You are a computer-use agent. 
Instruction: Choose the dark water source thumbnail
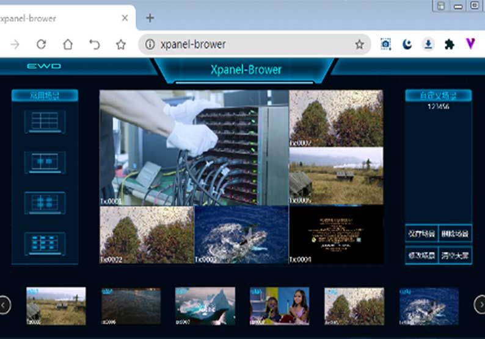click(x=131, y=306)
